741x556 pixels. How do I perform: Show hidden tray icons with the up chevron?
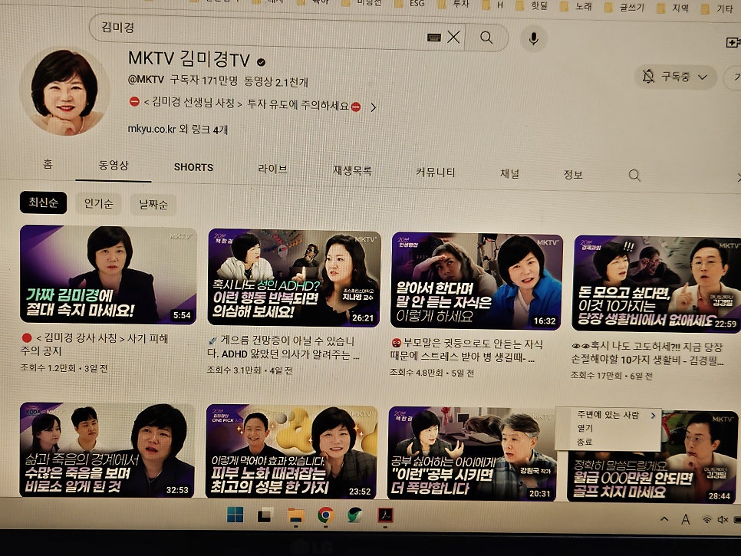[664, 518]
